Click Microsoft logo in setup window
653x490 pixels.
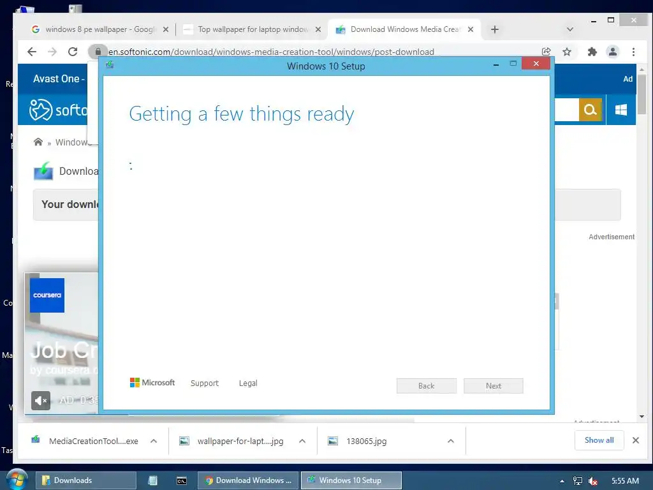point(152,383)
